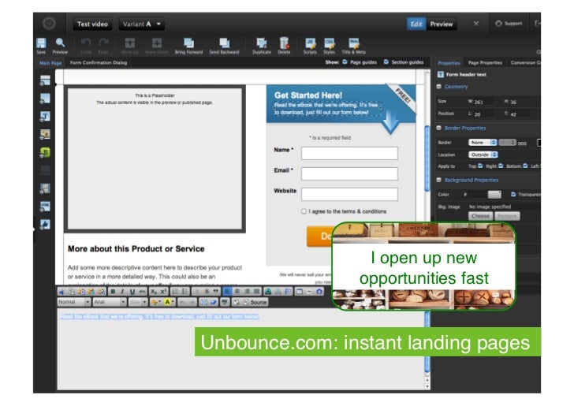
Task: Insert block quote in editor
Action: (216, 292)
